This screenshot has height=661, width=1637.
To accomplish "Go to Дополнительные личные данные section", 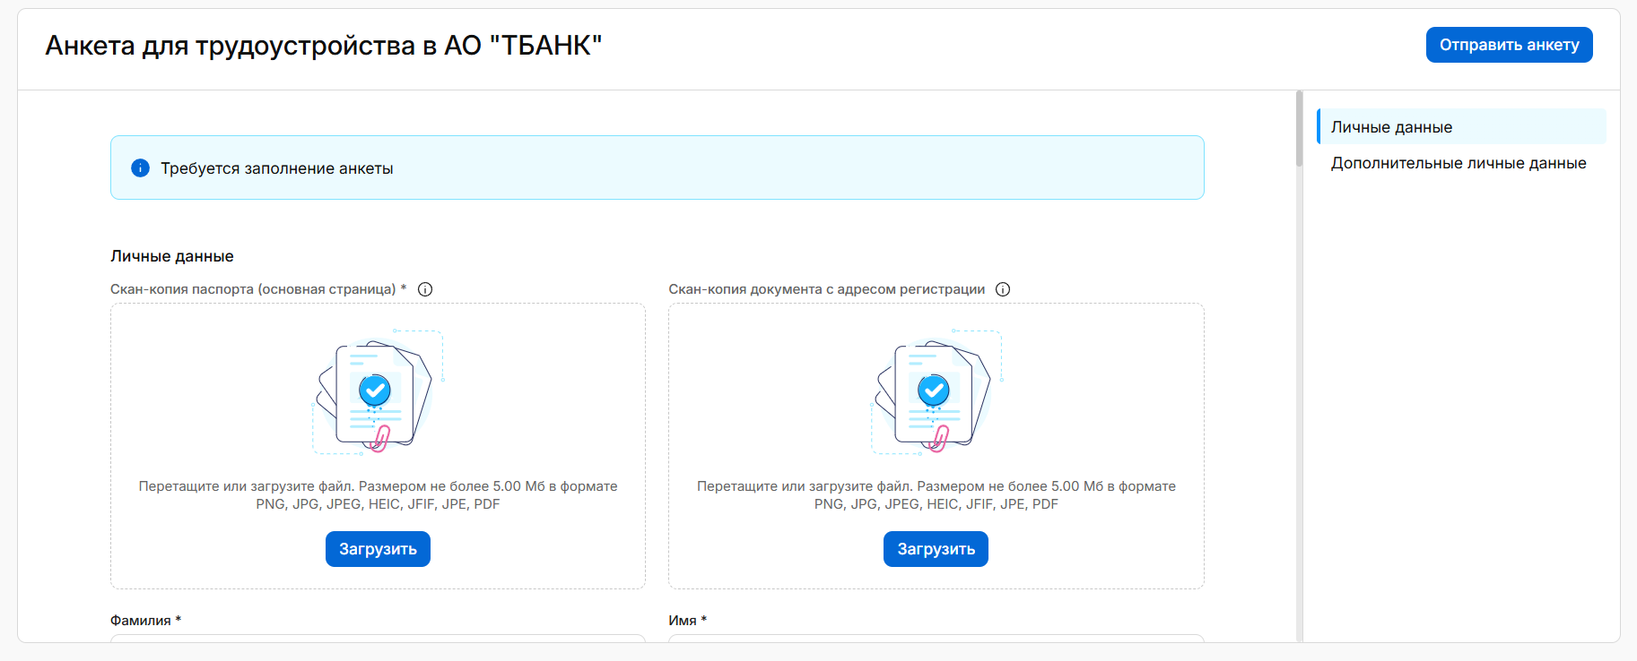I will 1458,163.
